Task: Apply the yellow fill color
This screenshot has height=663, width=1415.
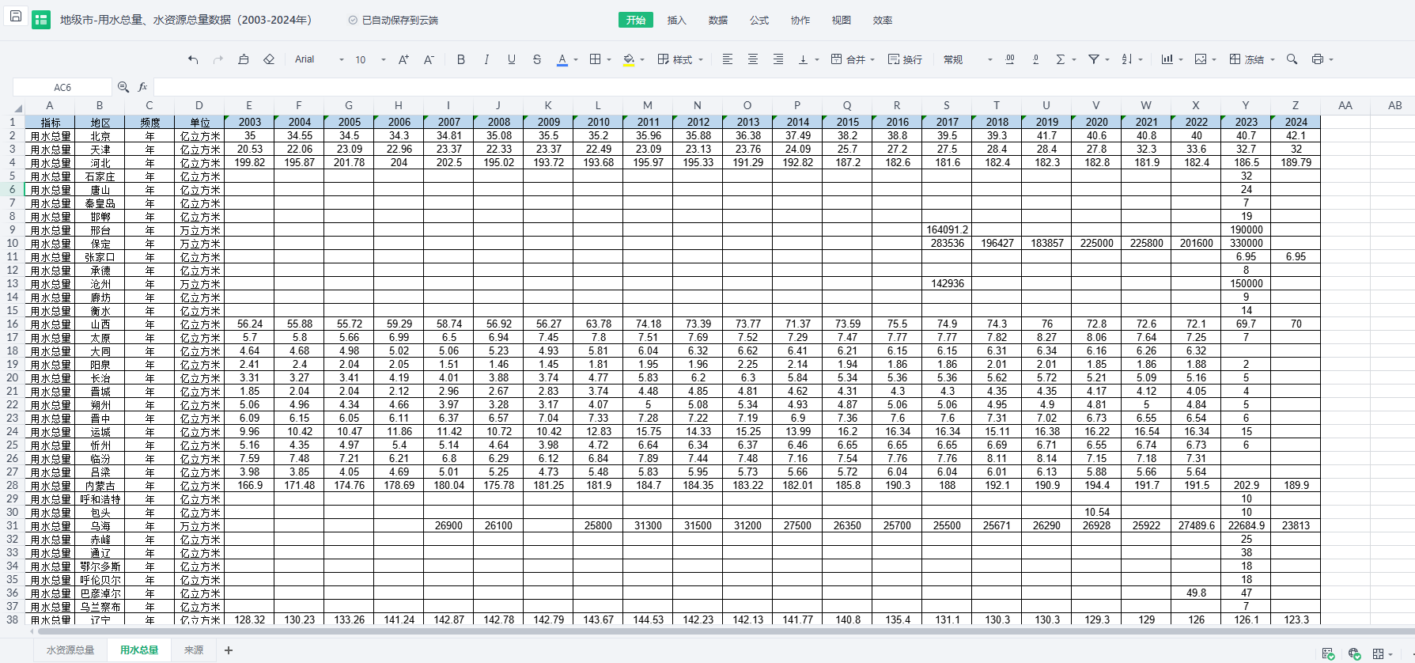Action: point(629,59)
